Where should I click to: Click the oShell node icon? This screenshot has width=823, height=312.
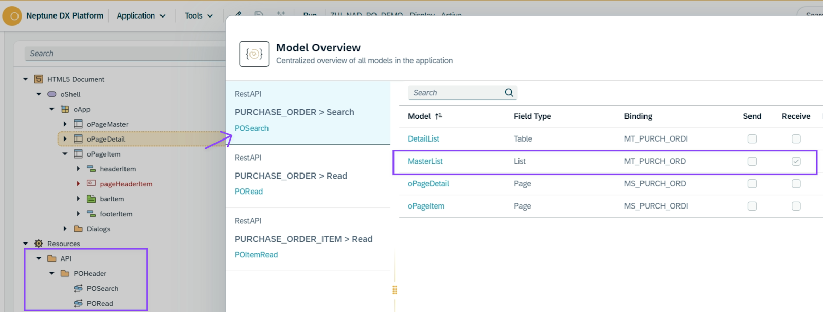pyautogui.click(x=52, y=94)
